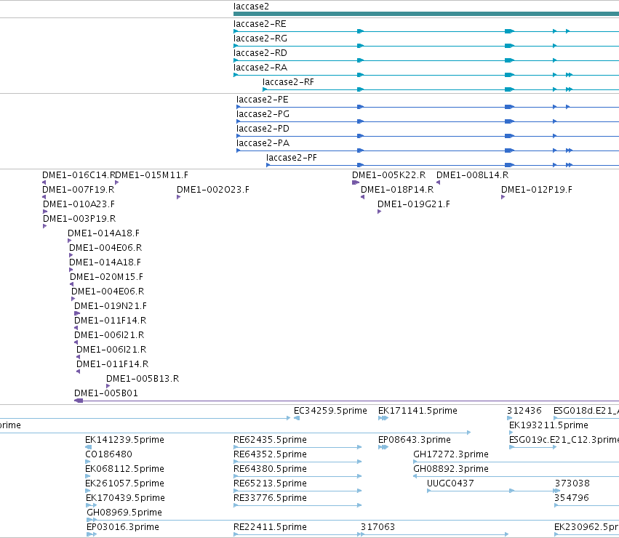619x538 pixels.
Task: Click the laccase2-RG transcript label
Action: pyautogui.click(x=260, y=39)
